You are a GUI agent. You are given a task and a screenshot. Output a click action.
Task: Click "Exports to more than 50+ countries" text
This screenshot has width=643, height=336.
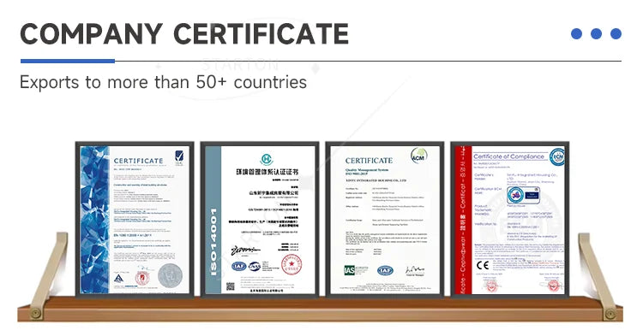pos(163,82)
